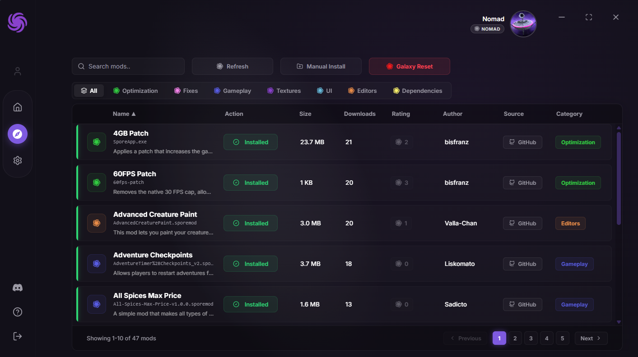Click the Logout icon in the sidebar
This screenshot has height=357, width=638.
pos(18,336)
